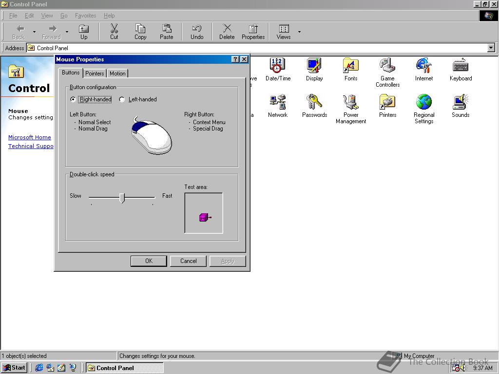Click the Microsoft Home link
Image resolution: width=499 pixels, height=374 pixels.
click(30, 137)
